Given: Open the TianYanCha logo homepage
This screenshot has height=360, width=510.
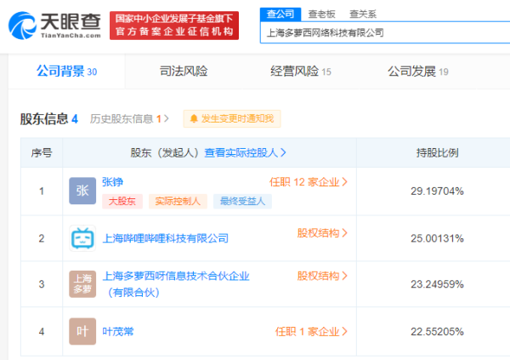Looking at the screenshot, I should pyautogui.click(x=54, y=26).
